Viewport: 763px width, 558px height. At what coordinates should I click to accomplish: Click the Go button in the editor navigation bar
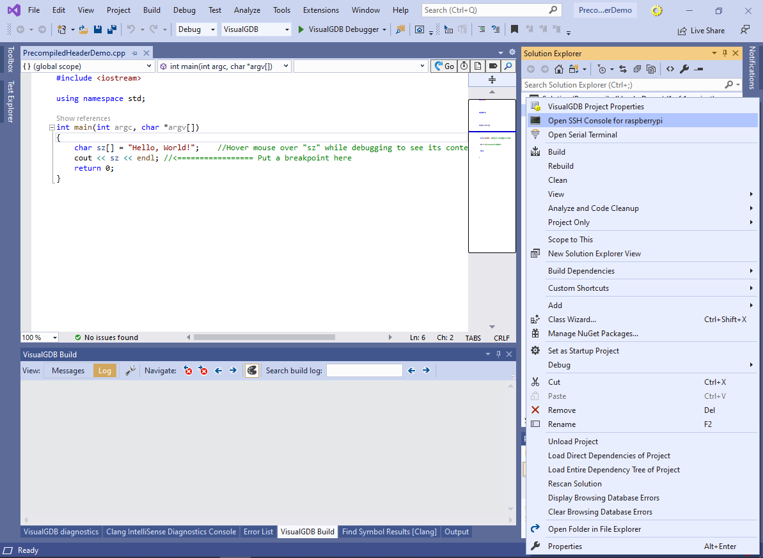pos(444,66)
